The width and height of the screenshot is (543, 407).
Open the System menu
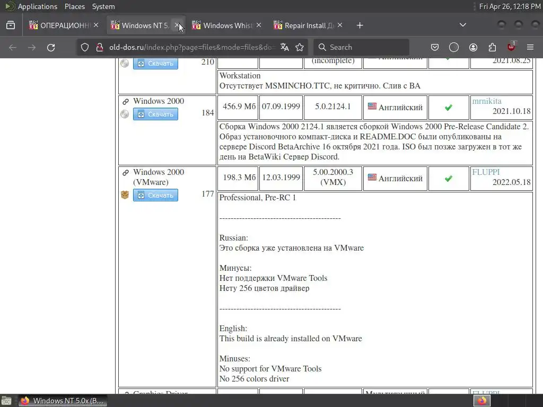click(x=103, y=6)
